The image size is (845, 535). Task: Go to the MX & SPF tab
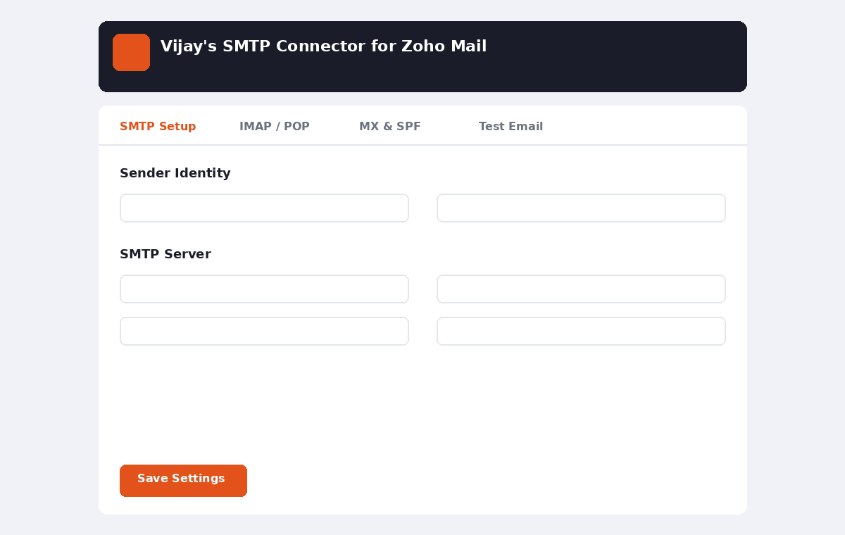(390, 127)
